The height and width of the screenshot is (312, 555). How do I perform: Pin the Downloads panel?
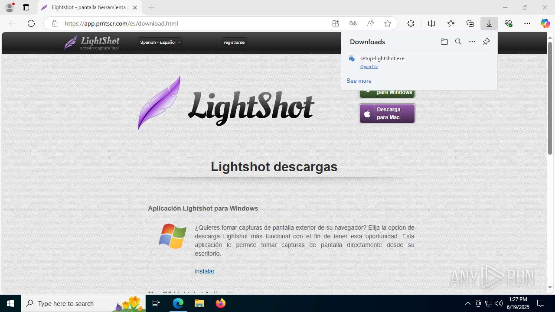click(x=486, y=42)
